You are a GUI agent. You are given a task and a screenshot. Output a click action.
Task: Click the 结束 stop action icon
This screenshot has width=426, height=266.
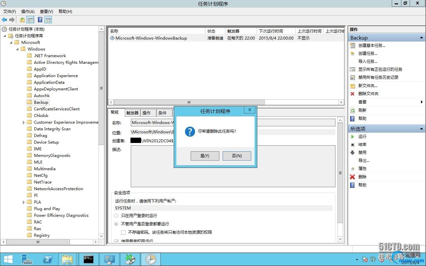tap(353, 145)
